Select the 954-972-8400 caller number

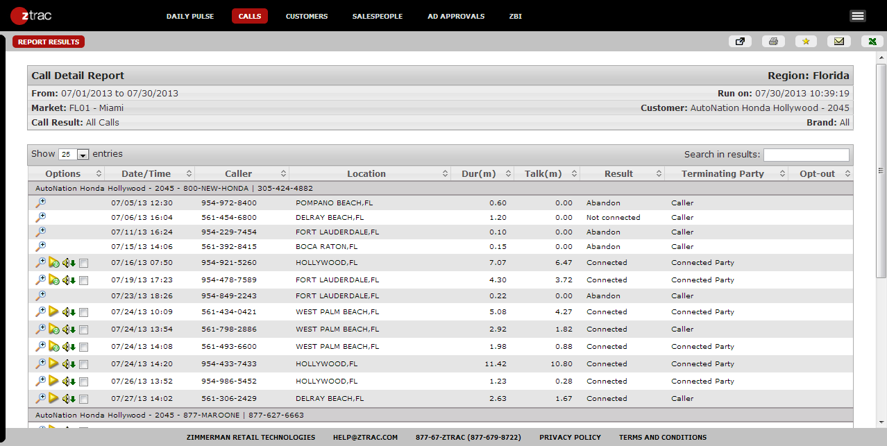coord(229,203)
